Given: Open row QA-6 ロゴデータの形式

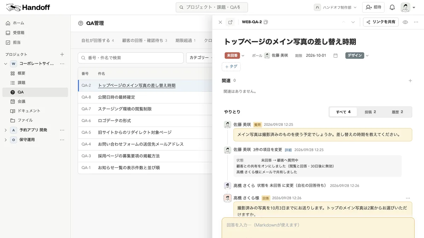Looking at the screenshot, I should 145,121.
